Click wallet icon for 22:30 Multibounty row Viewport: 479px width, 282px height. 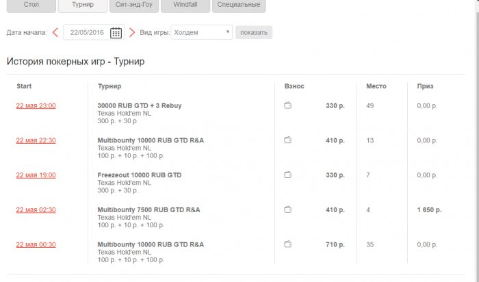(288, 140)
